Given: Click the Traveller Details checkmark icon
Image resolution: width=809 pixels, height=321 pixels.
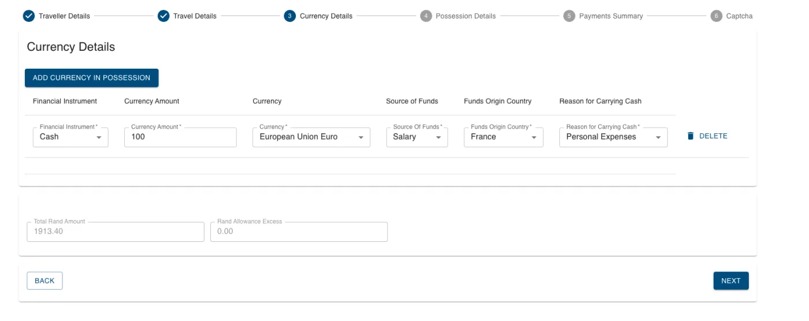Looking at the screenshot, I should tap(29, 16).
